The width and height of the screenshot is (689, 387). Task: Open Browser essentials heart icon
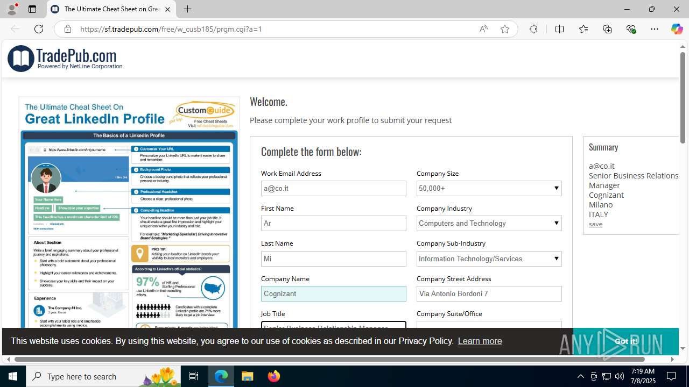(x=631, y=29)
